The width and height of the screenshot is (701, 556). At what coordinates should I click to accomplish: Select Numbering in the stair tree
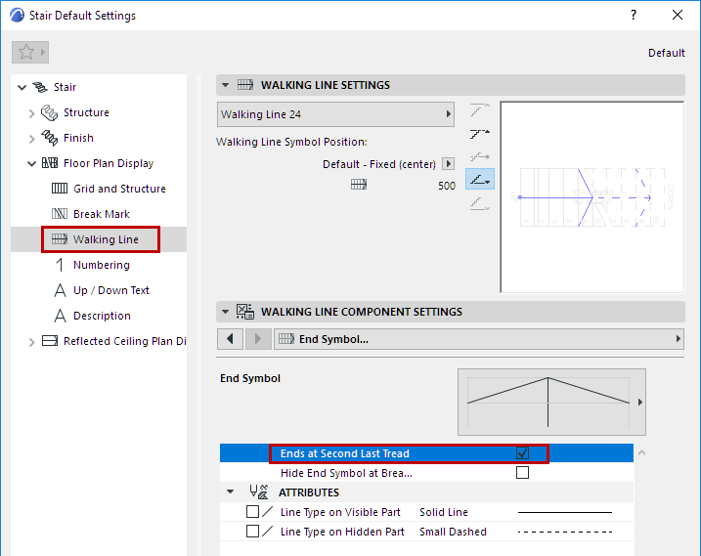(101, 265)
